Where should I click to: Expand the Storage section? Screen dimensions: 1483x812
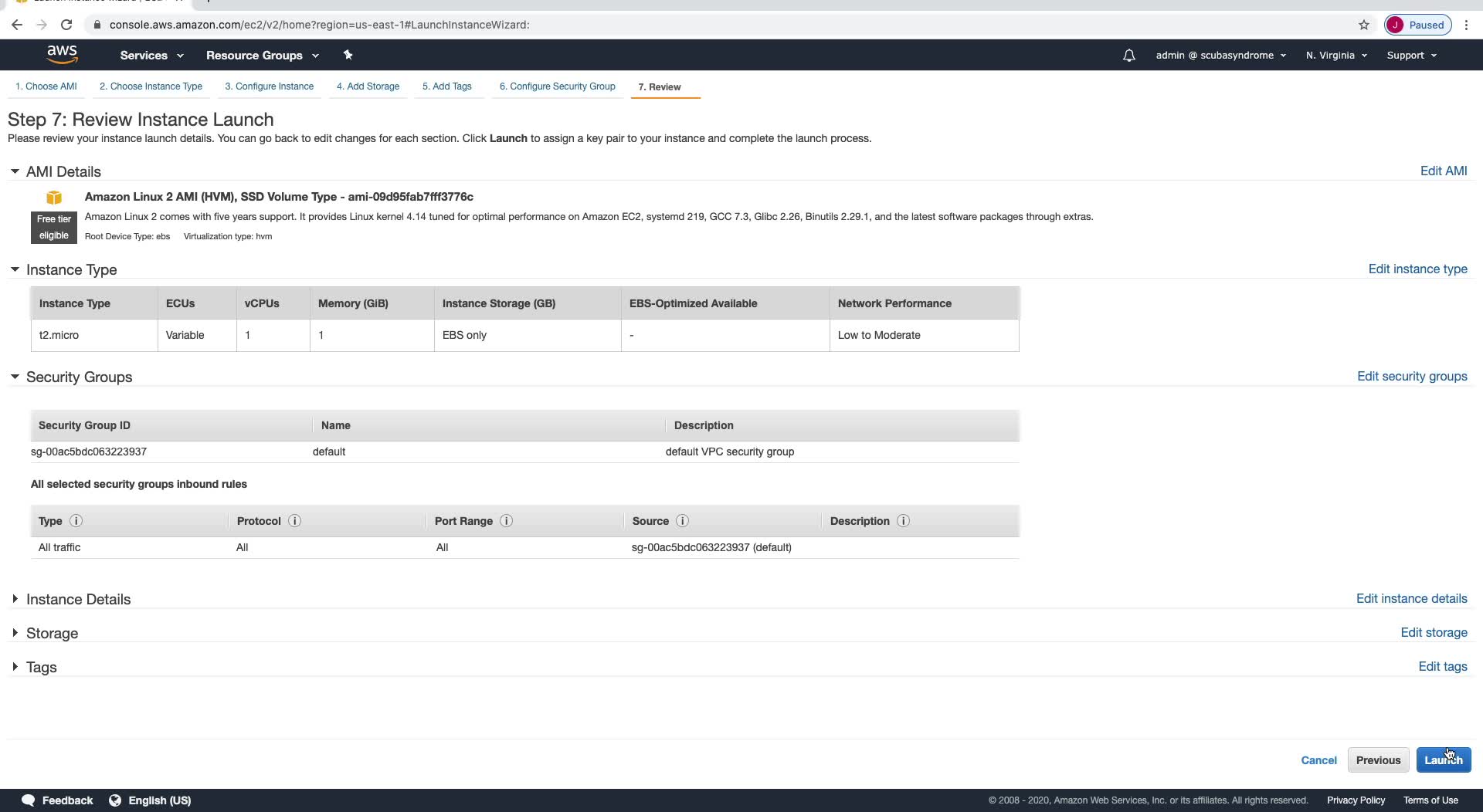click(15, 633)
